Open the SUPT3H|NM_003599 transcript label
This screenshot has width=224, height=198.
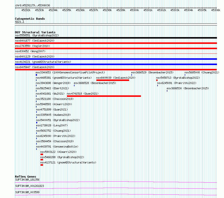(27, 192)
